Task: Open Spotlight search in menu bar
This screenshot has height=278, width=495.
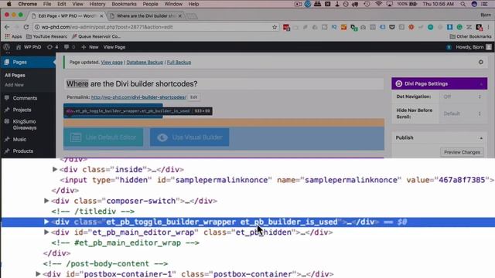Action: click(463, 4)
